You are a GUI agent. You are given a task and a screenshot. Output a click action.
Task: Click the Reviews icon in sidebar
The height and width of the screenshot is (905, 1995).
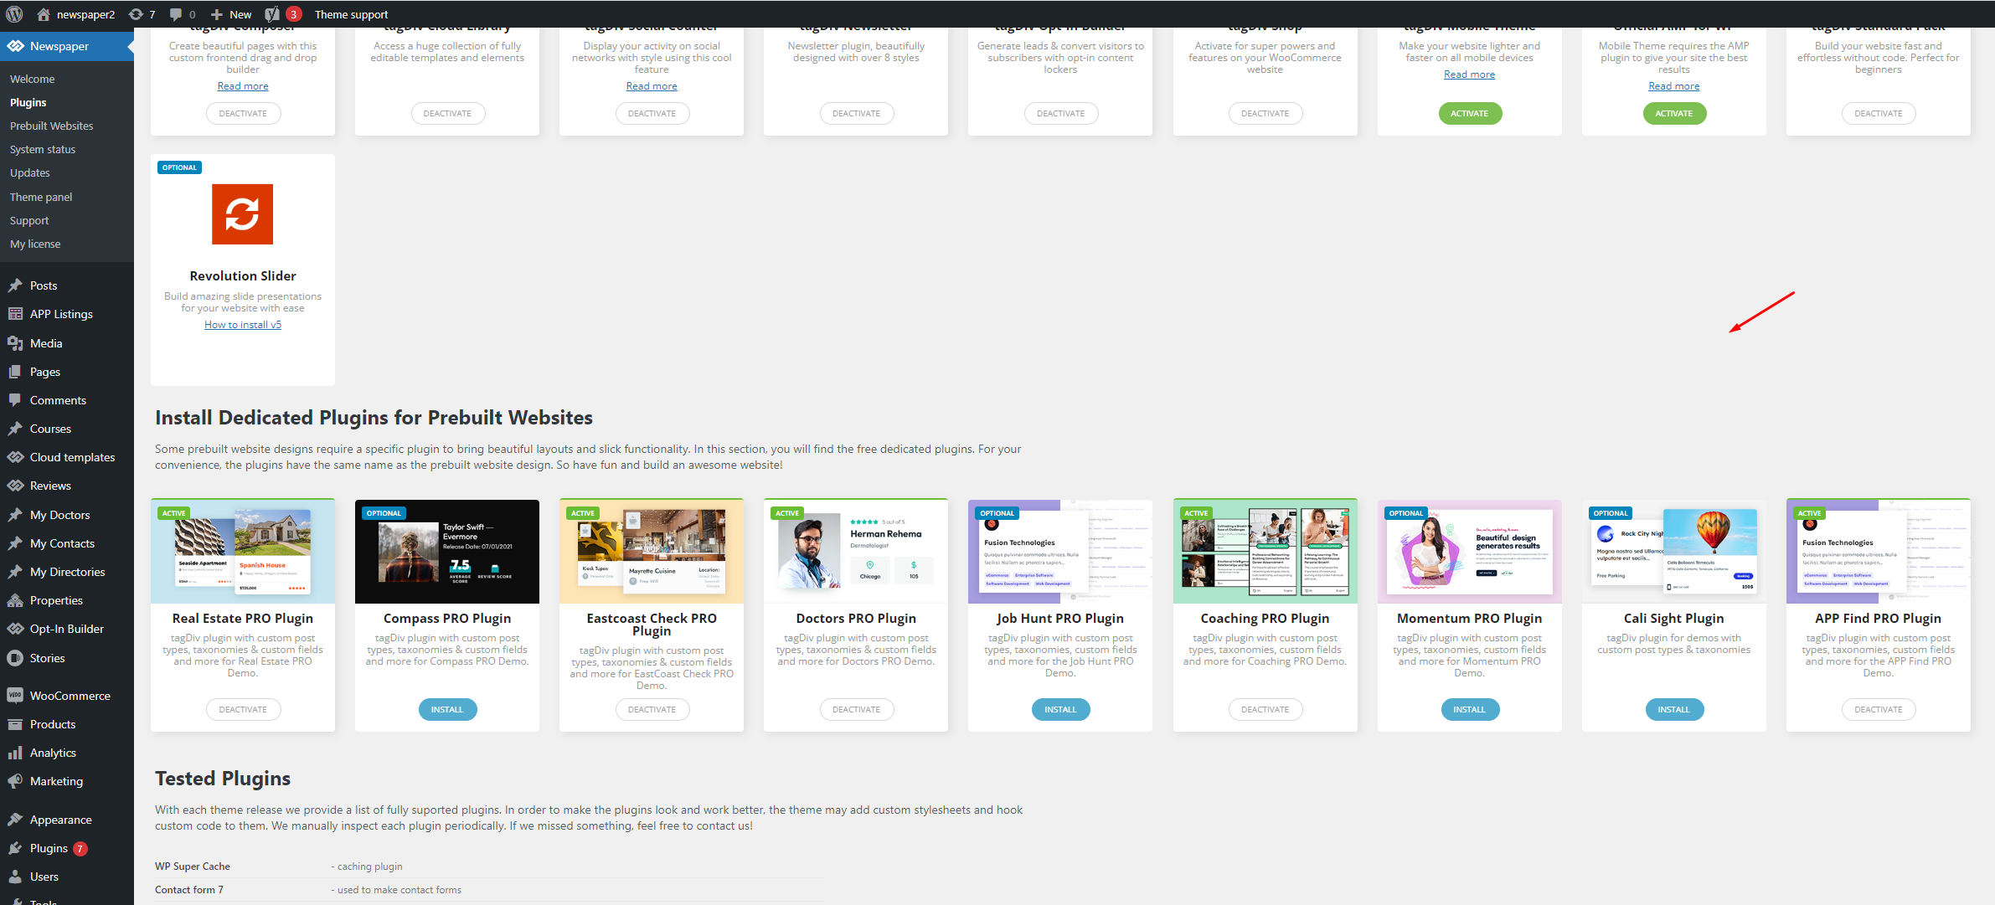[x=15, y=486]
